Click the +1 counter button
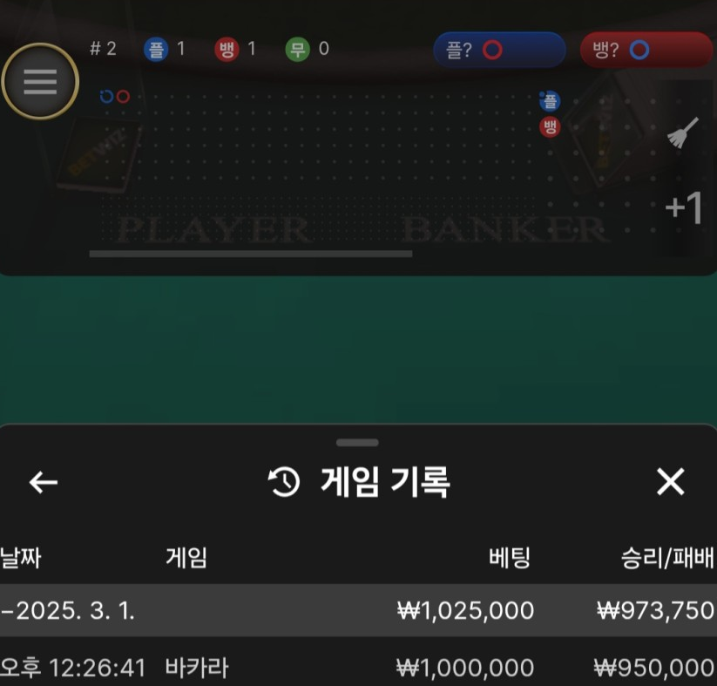 point(684,208)
